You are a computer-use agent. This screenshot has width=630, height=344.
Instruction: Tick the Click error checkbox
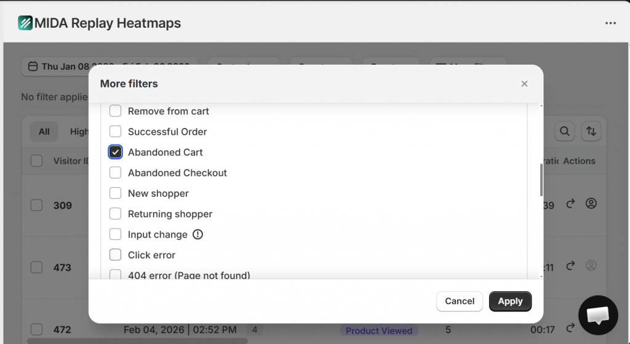pos(115,255)
